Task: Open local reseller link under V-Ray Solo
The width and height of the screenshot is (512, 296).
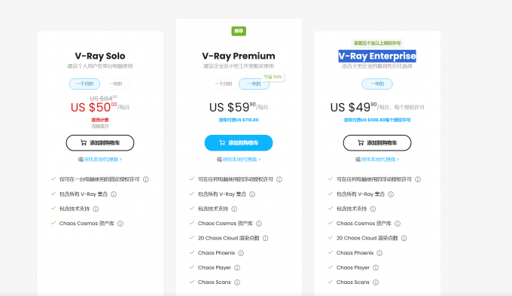Action: click(x=102, y=160)
